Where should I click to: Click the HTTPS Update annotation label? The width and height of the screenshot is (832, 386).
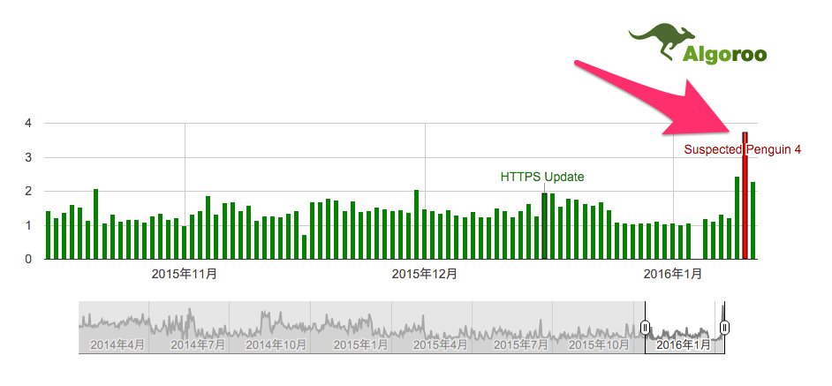click(x=542, y=177)
